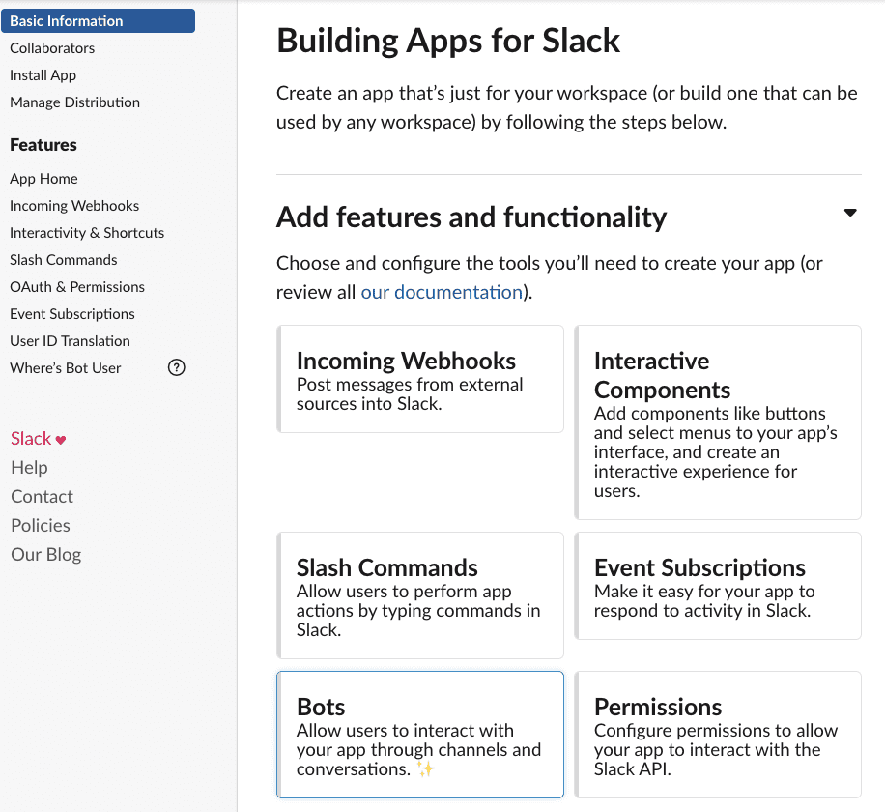885x812 pixels.
Task: Open the Event Subscriptions feature card
Action: pyautogui.click(x=717, y=586)
